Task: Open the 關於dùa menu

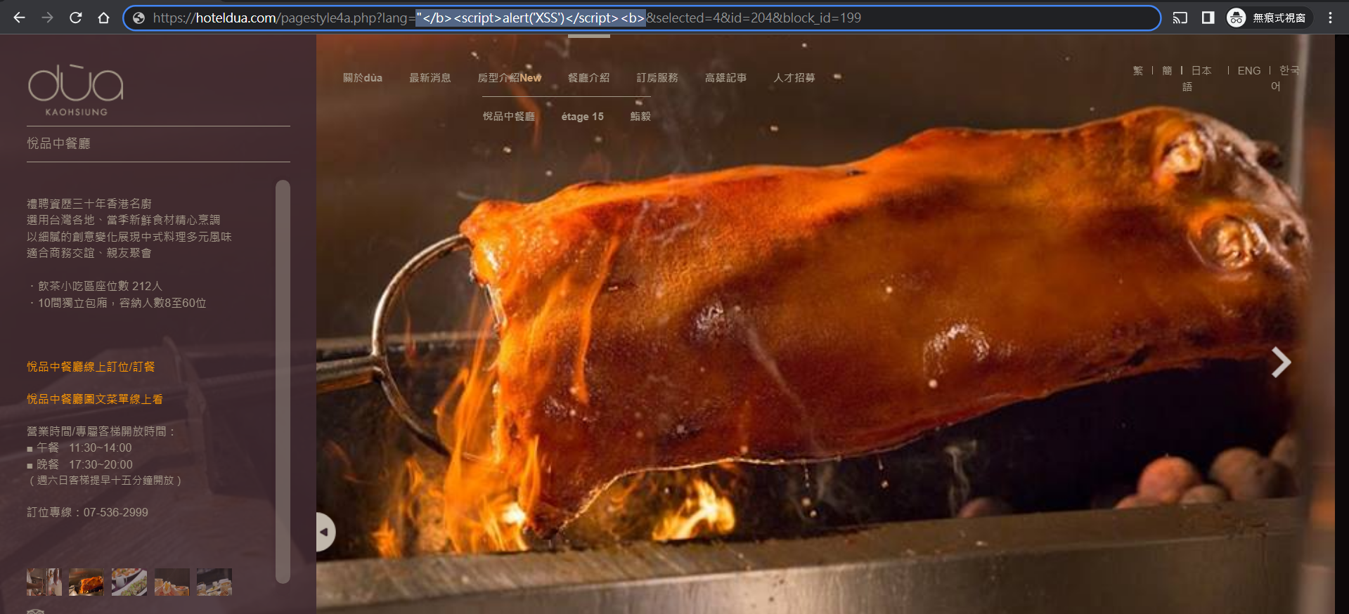Action: tap(363, 78)
